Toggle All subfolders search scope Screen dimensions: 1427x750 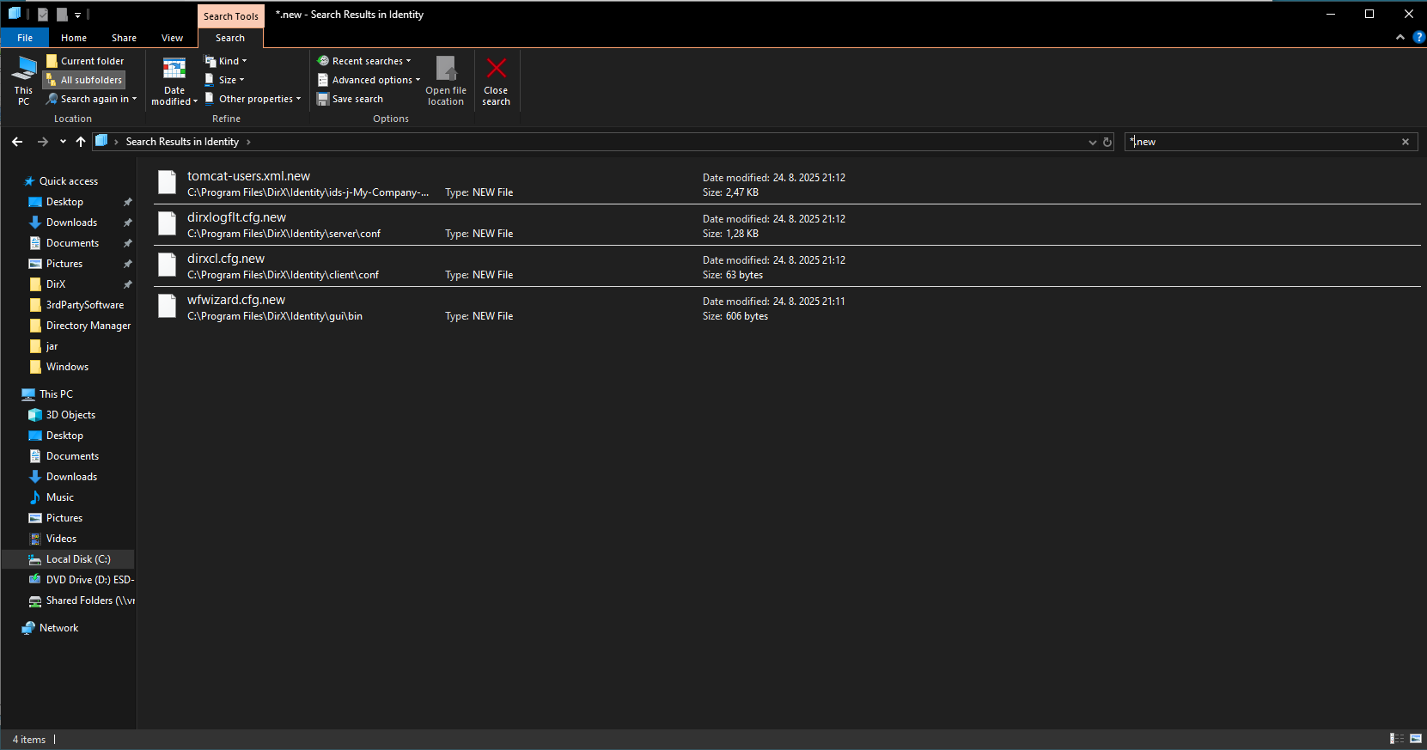pyautogui.click(x=85, y=80)
